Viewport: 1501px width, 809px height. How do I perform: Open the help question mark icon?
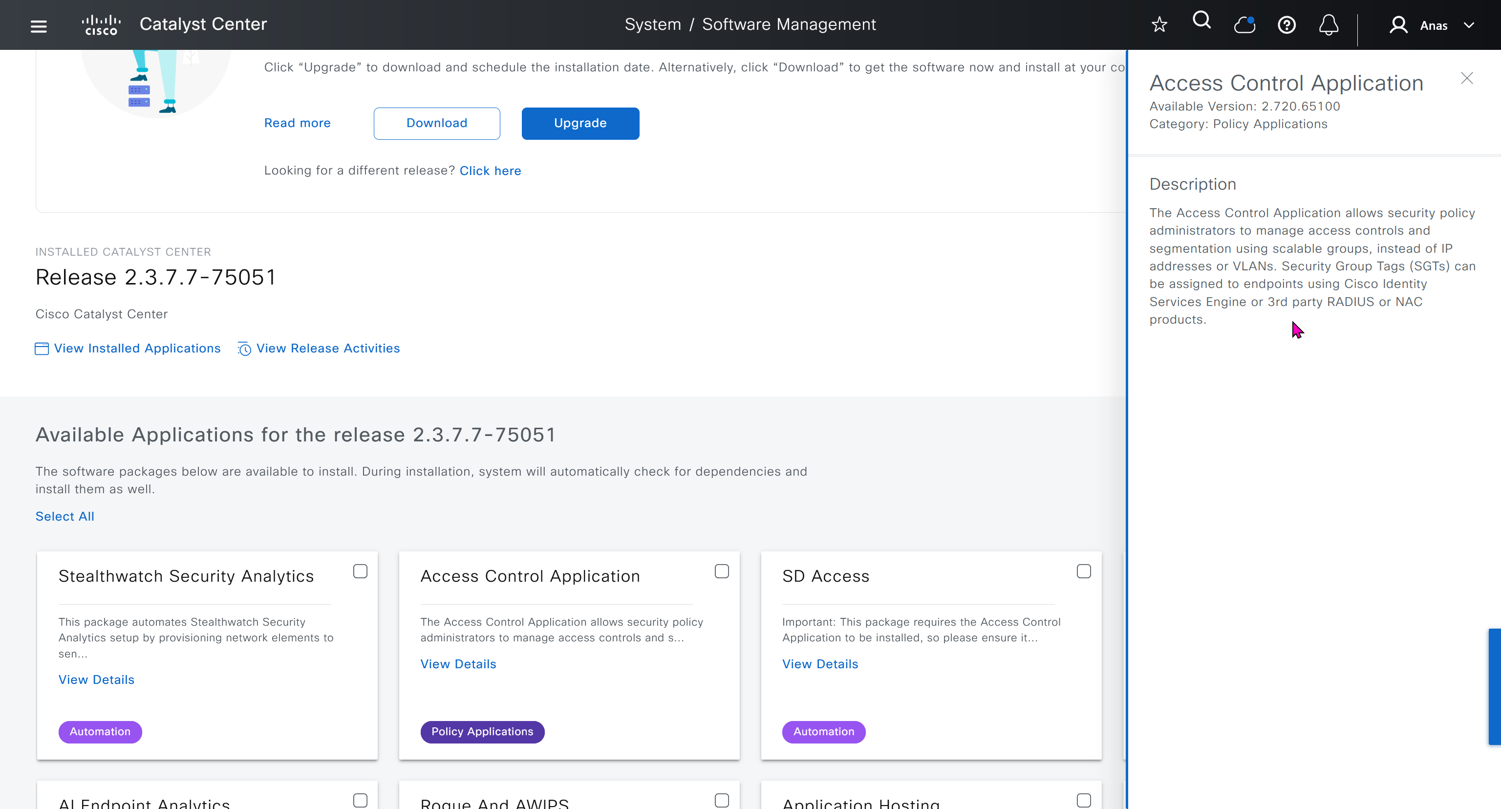point(1287,25)
